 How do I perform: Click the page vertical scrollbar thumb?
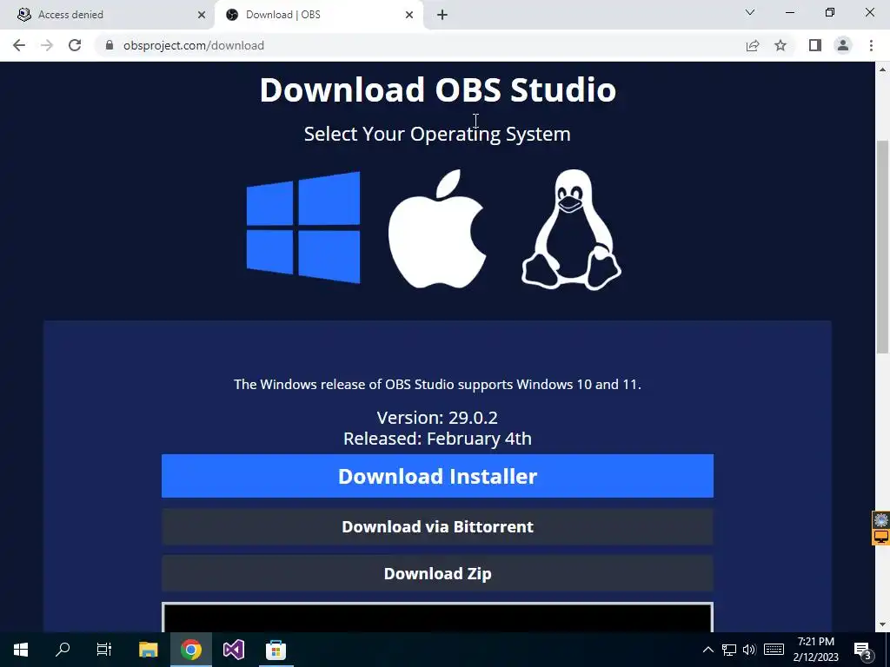(x=882, y=247)
